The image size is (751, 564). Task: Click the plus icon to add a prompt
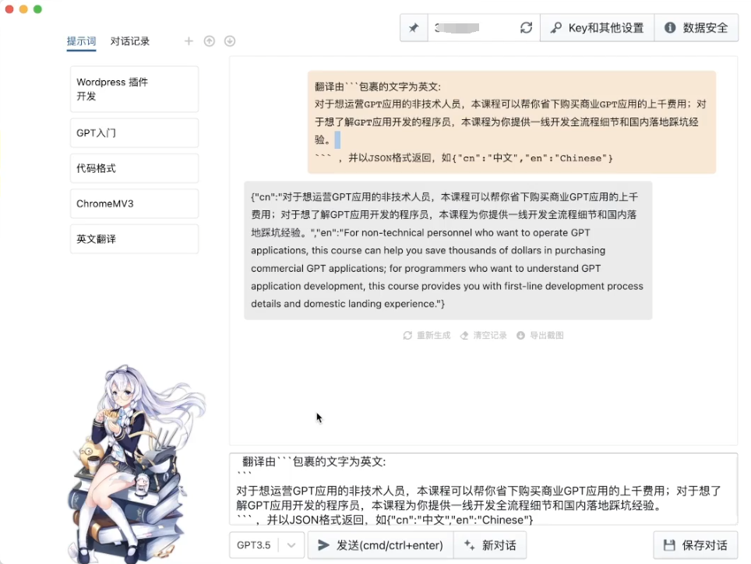pos(189,41)
